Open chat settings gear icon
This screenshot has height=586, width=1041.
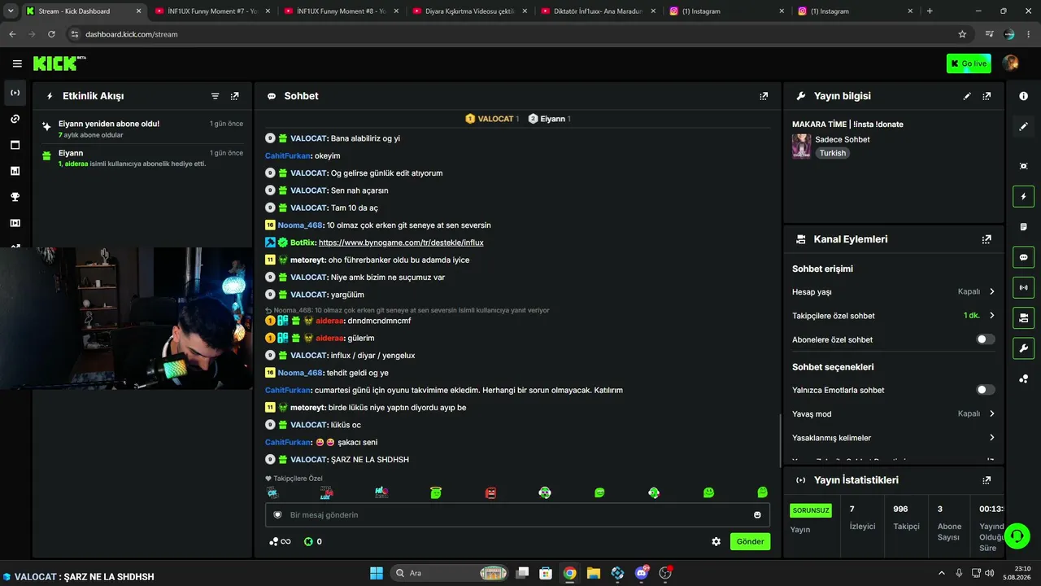[716, 541]
